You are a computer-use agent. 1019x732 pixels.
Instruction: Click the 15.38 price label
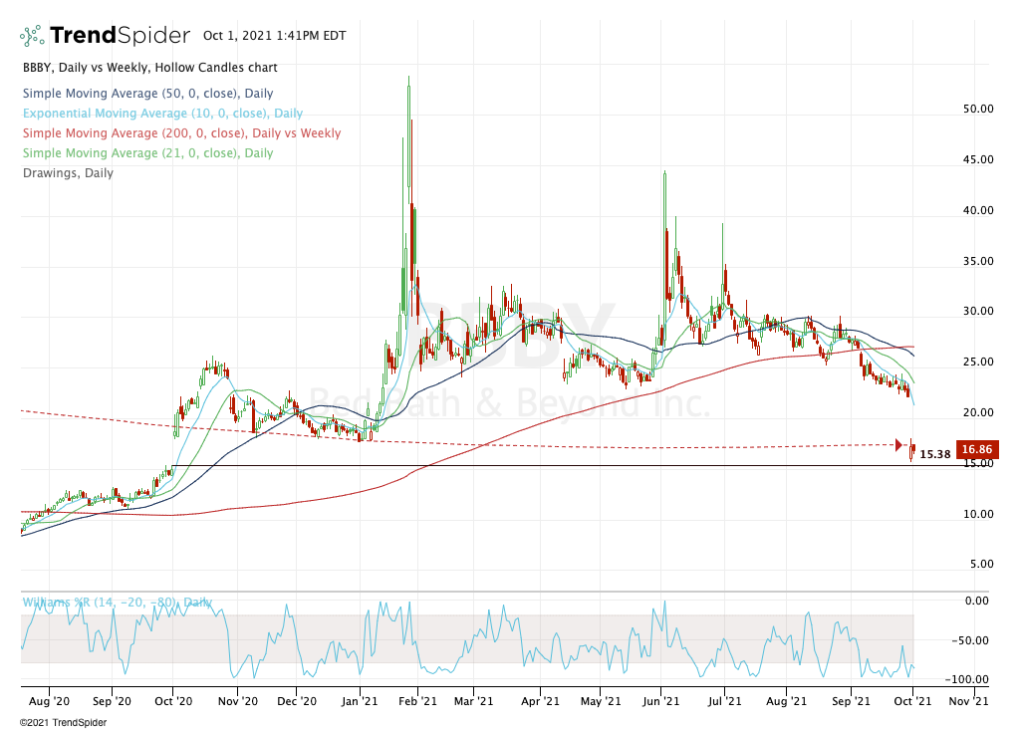point(935,455)
